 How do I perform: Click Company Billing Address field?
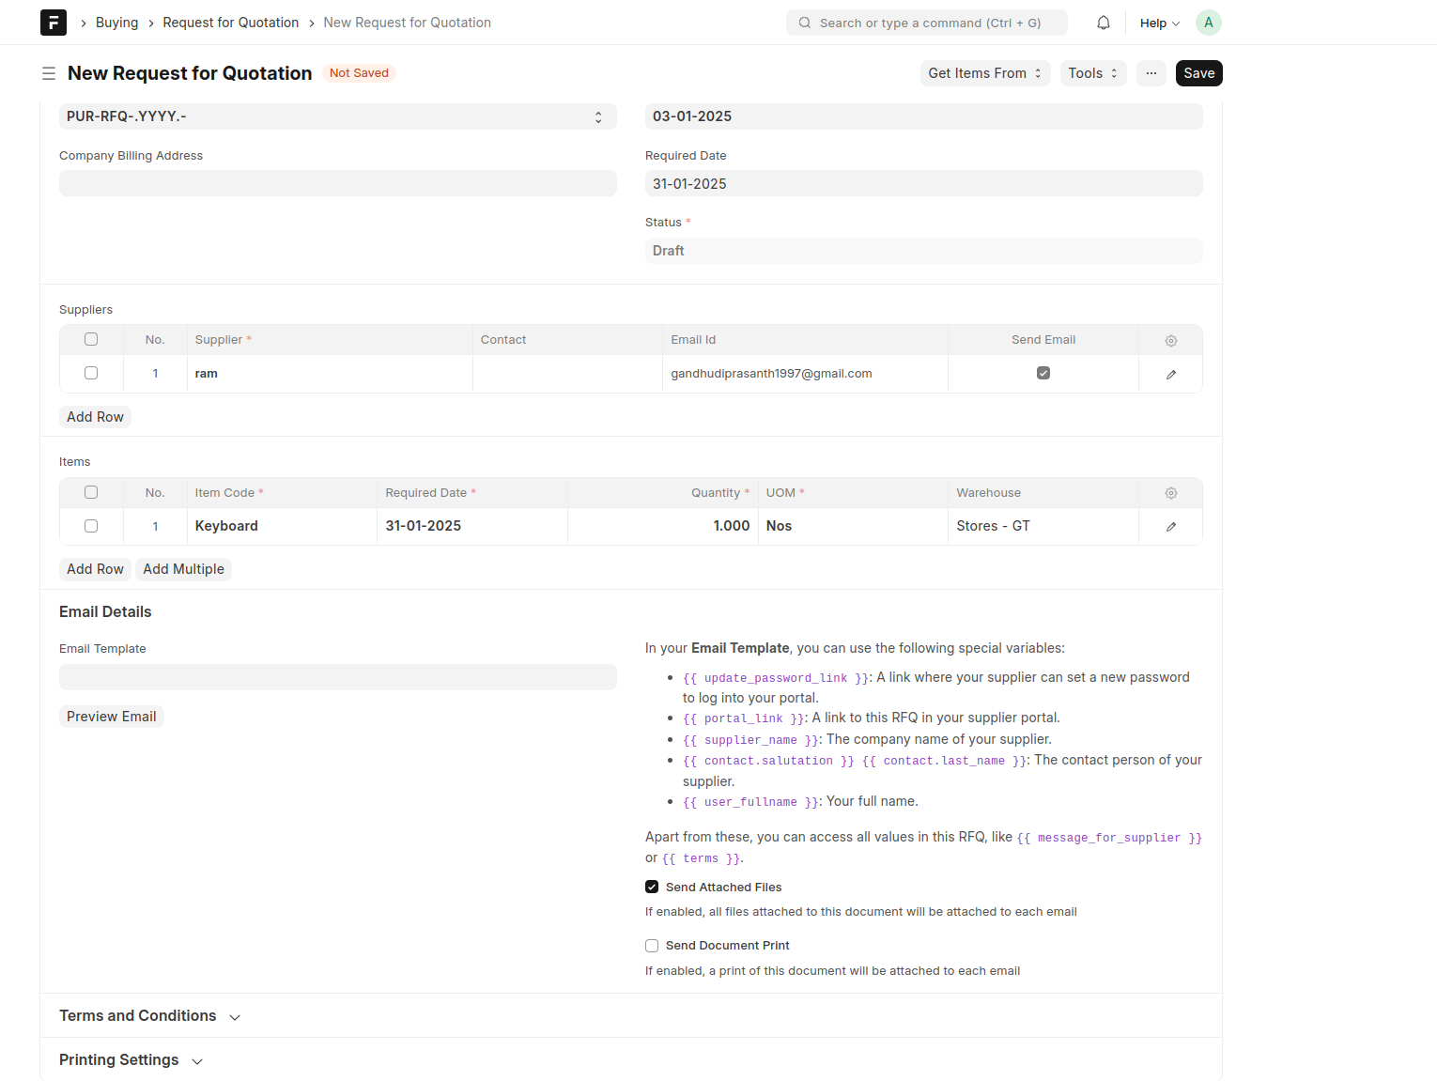[338, 183]
